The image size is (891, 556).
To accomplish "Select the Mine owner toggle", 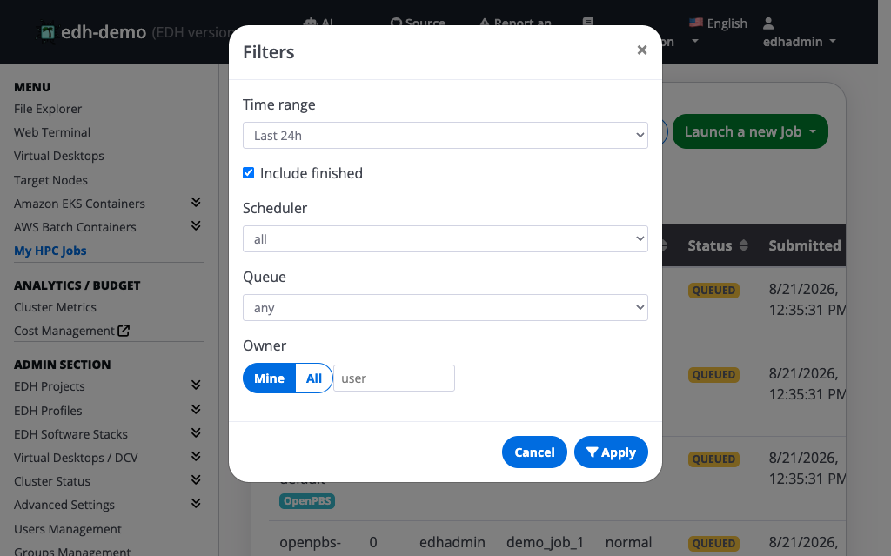I will (270, 378).
